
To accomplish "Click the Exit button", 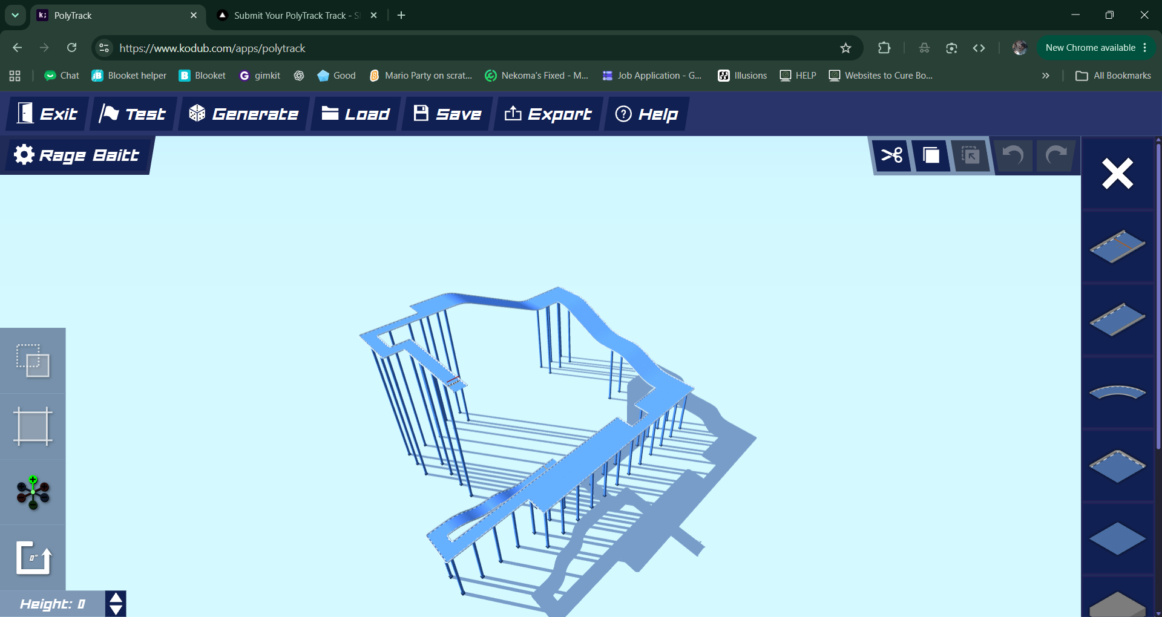I will 48,114.
